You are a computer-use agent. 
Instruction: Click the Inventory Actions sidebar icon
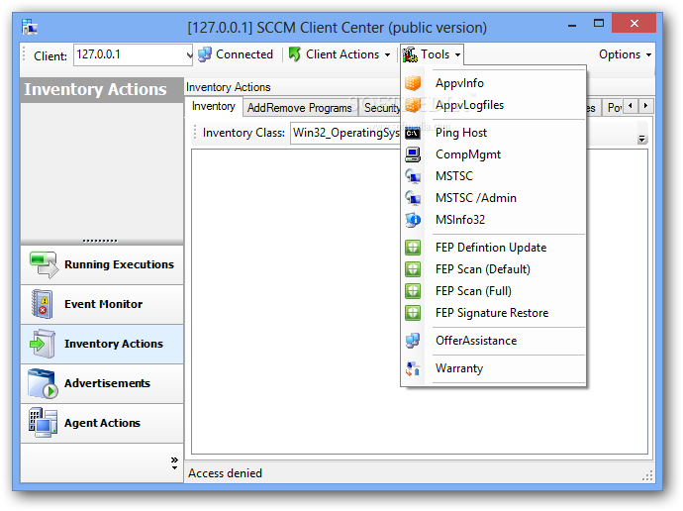[x=43, y=344]
